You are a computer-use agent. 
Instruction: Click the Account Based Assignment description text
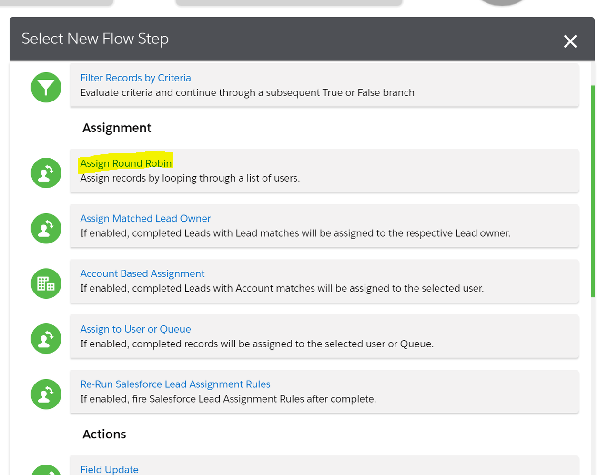(x=282, y=289)
